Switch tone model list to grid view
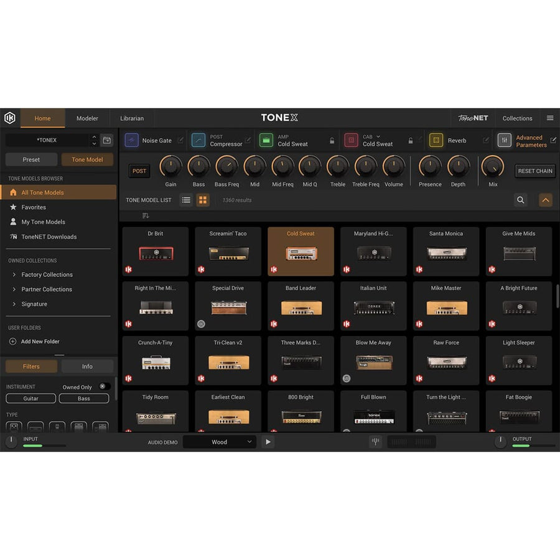Viewport: 560px width, 560px height. [x=203, y=200]
